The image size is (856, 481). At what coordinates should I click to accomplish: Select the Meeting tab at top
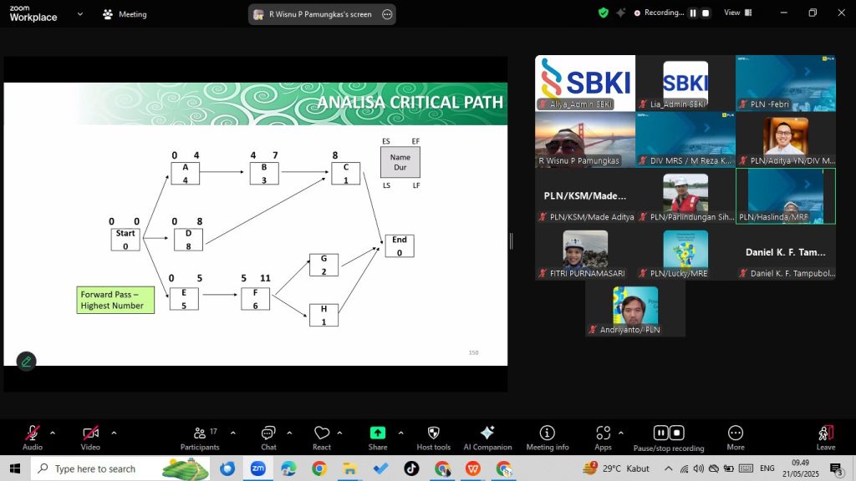(125, 14)
